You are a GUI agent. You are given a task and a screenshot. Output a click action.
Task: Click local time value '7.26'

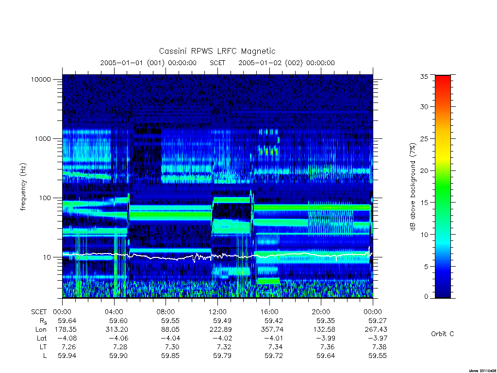point(69,347)
